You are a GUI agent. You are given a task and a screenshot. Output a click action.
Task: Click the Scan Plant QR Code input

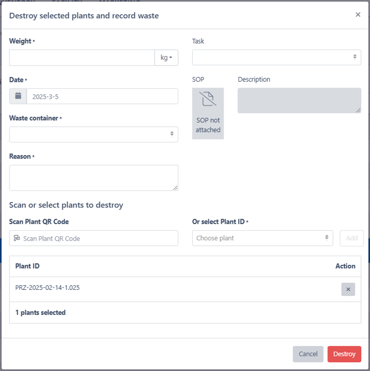click(x=94, y=238)
